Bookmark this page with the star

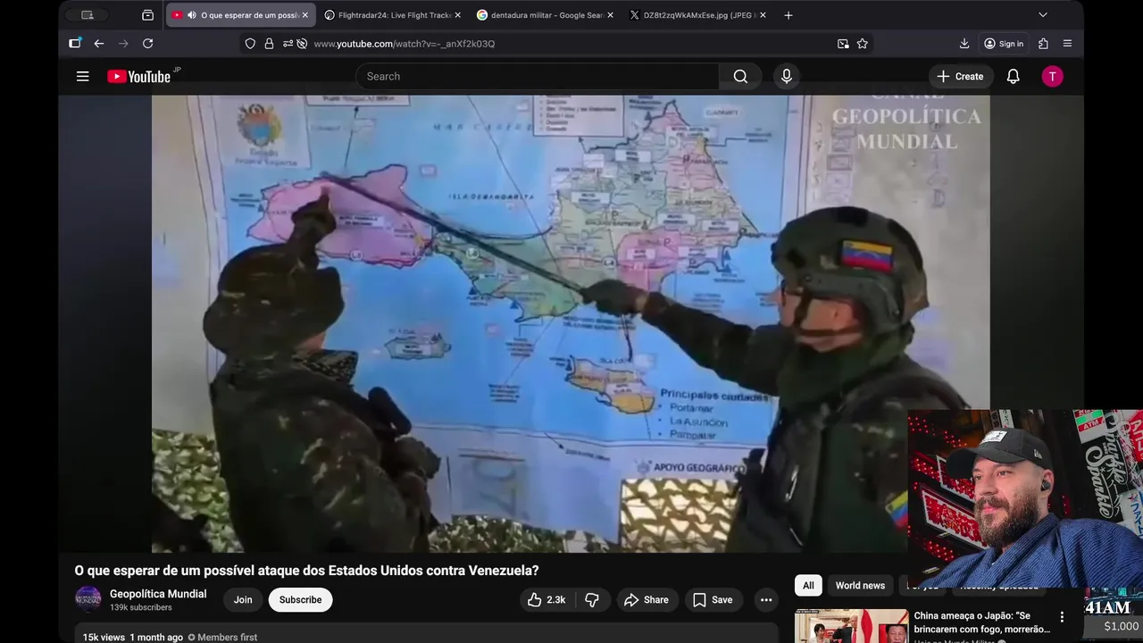[863, 44]
